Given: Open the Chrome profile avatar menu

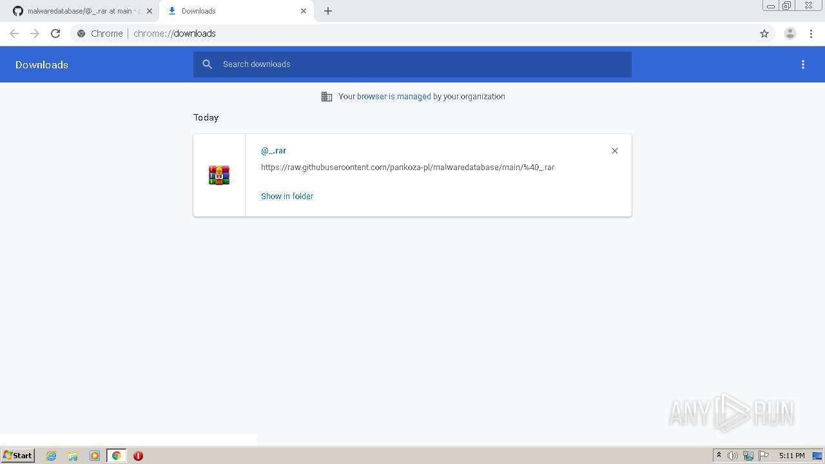Looking at the screenshot, I should click(790, 34).
